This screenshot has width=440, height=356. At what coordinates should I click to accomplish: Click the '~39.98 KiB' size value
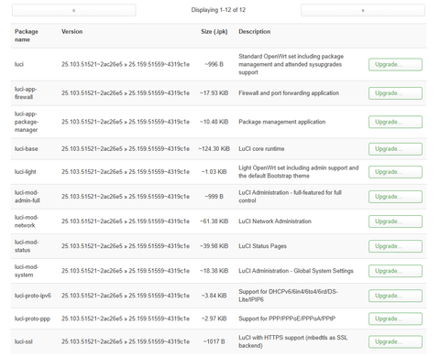pos(214,246)
